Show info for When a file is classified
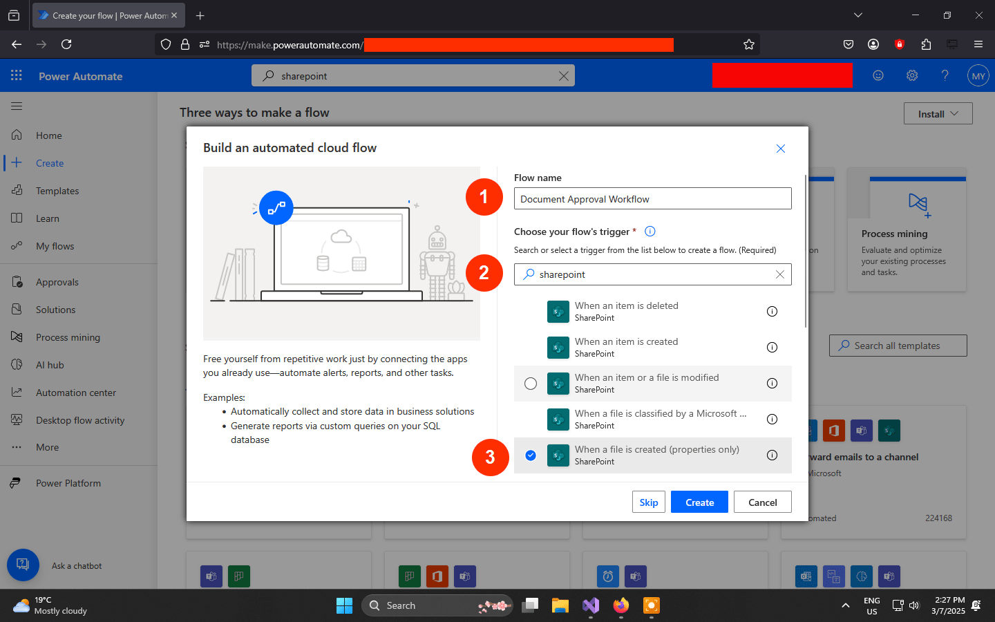This screenshot has height=622, width=995. 773,420
